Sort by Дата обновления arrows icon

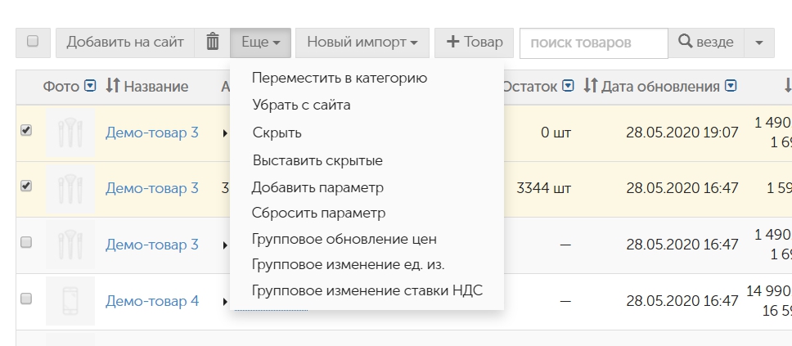pyautogui.click(x=591, y=86)
